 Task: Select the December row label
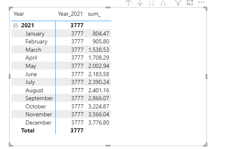tap(38, 123)
